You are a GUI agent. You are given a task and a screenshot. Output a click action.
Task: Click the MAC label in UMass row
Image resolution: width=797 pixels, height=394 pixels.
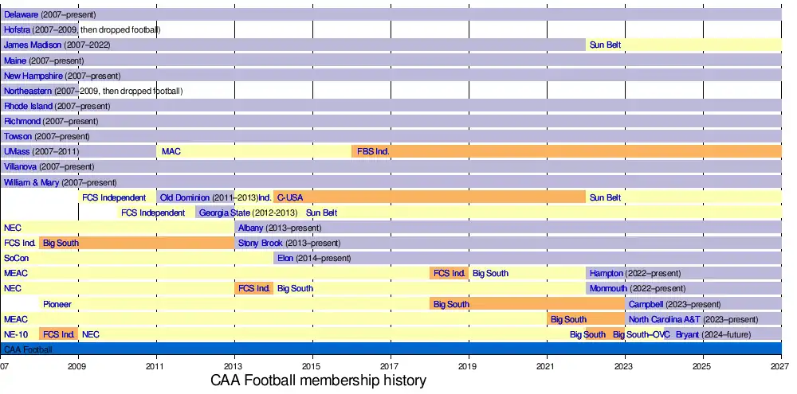[x=171, y=151]
